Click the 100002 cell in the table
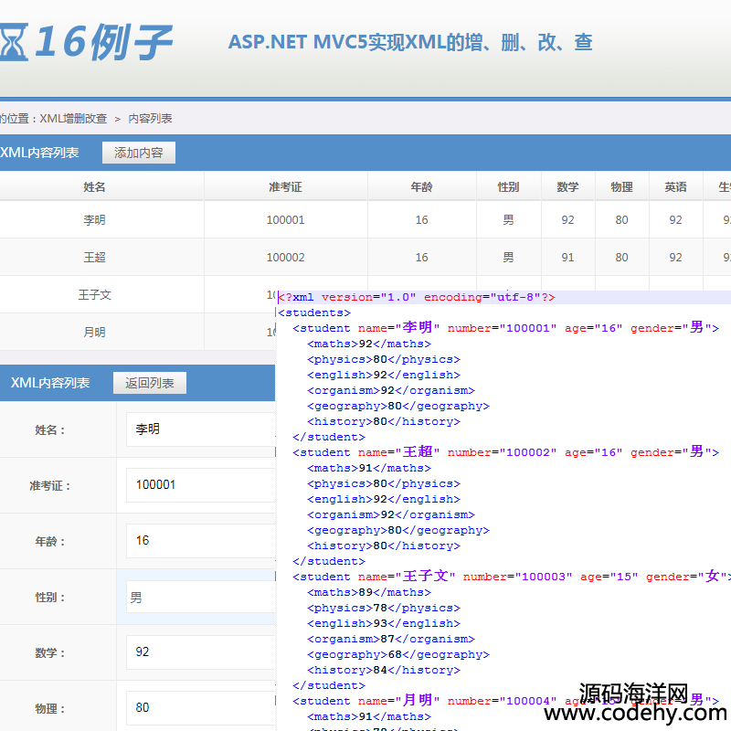This screenshot has height=731, width=731. tap(285, 258)
